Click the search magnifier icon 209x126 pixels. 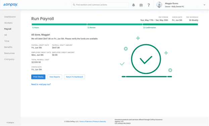click(x=74, y=5)
